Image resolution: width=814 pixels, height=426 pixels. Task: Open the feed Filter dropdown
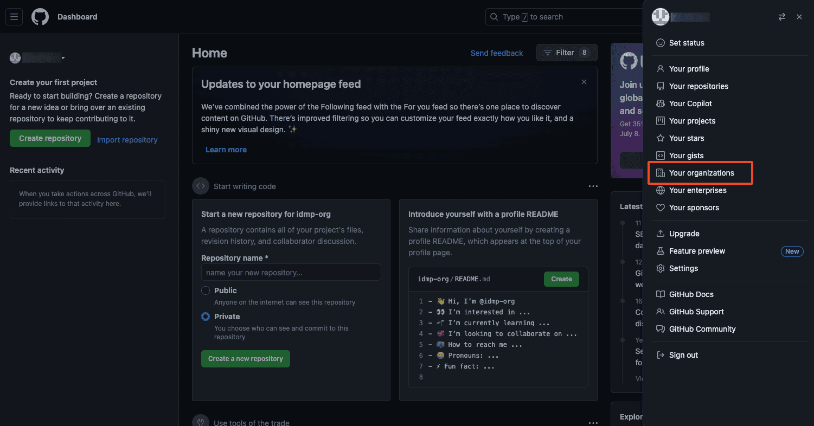pos(567,53)
